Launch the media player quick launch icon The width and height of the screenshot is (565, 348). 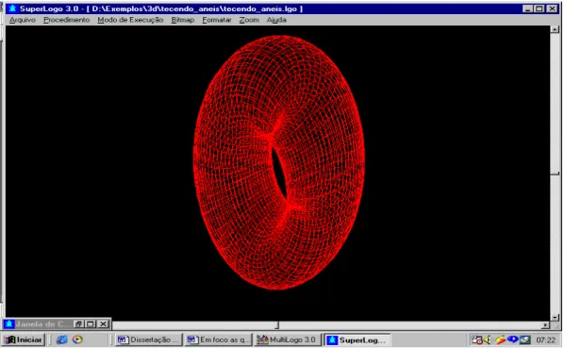[x=77, y=340]
